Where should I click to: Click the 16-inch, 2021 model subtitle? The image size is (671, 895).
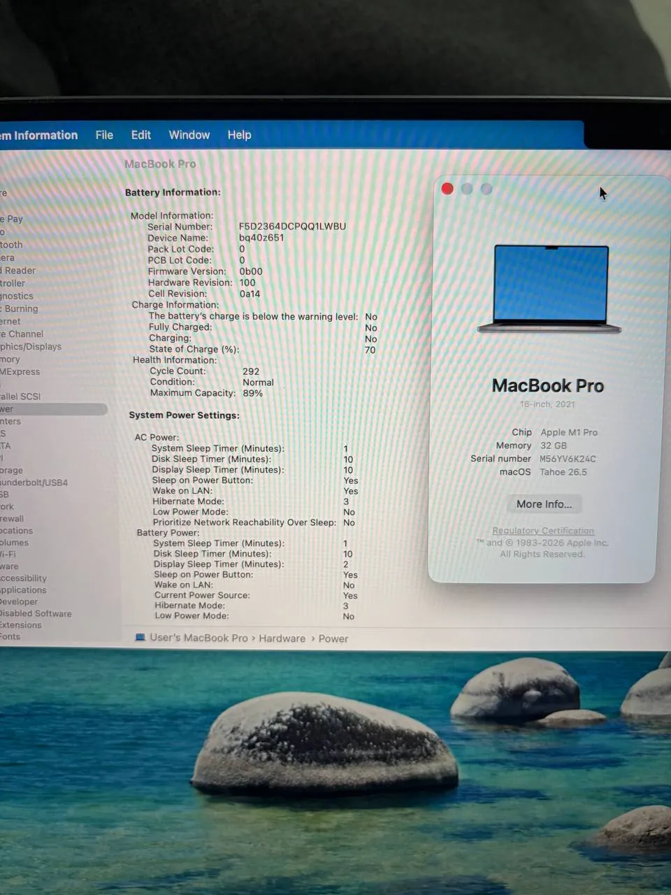coord(547,404)
